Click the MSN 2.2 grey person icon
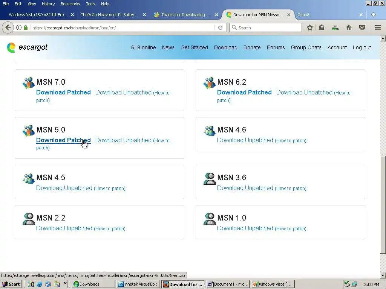 pyautogui.click(x=29, y=219)
